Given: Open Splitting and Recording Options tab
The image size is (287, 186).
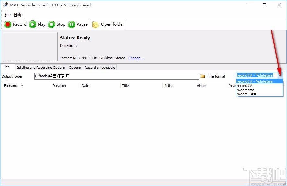Looking at the screenshot, I should tap(40, 68).
